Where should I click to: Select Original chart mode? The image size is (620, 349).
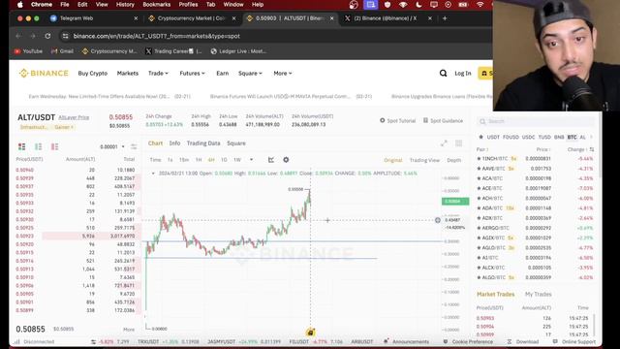392,160
